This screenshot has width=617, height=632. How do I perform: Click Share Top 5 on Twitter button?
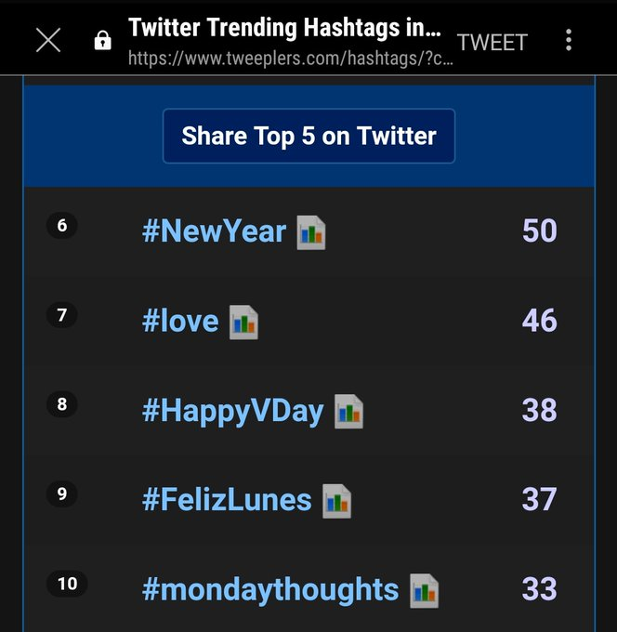coord(308,136)
